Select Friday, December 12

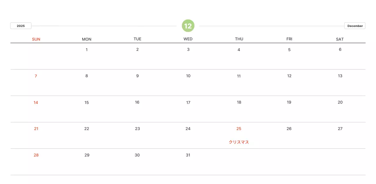point(289,76)
